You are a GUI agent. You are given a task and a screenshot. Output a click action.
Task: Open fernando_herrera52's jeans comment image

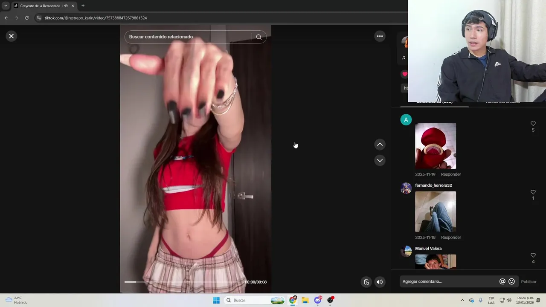click(x=436, y=211)
